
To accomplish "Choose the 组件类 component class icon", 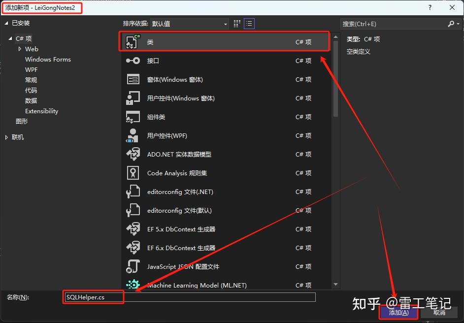I will [133, 117].
